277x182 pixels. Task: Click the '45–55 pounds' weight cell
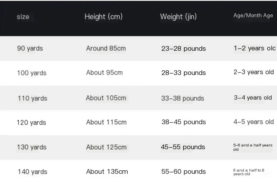183,147
